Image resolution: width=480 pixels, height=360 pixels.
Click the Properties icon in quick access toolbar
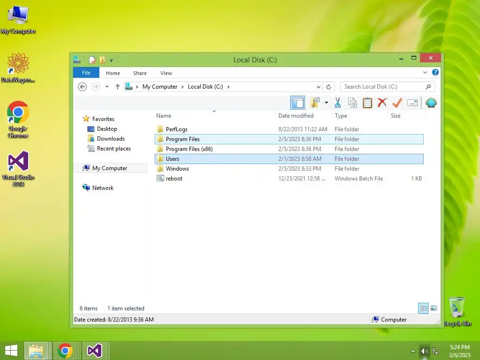pyautogui.click(x=92, y=60)
